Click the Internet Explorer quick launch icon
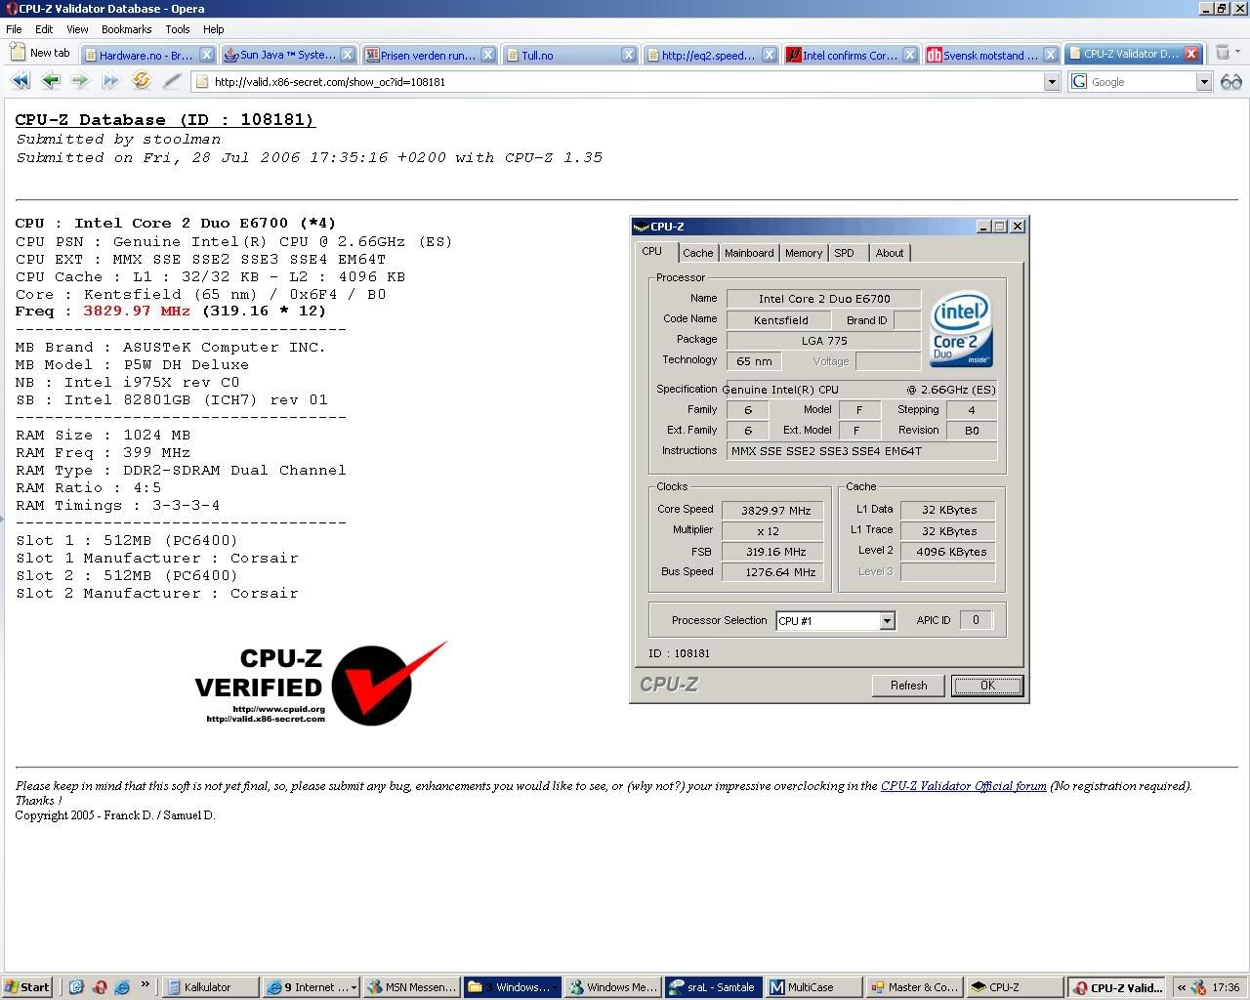 (x=122, y=987)
